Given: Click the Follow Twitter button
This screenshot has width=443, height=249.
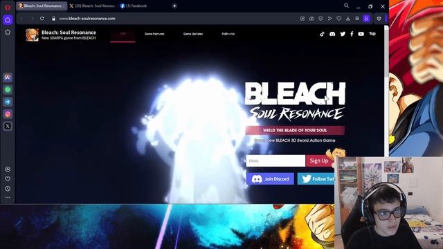Looking at the screenshot, I should click(316, 178).
